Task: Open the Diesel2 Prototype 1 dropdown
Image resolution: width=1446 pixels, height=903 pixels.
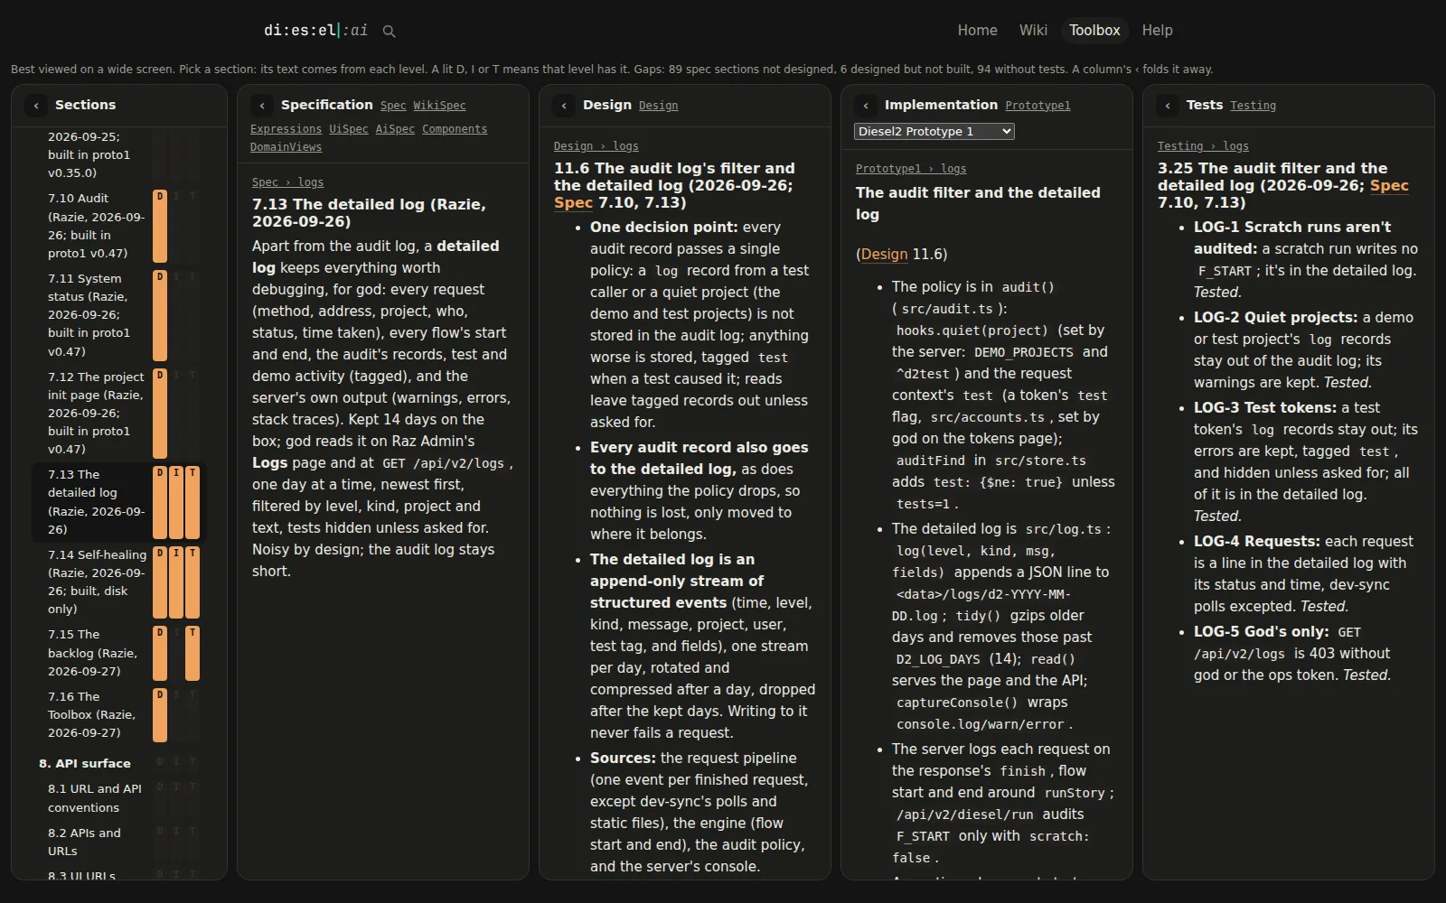Action: (x=934, y=132)
